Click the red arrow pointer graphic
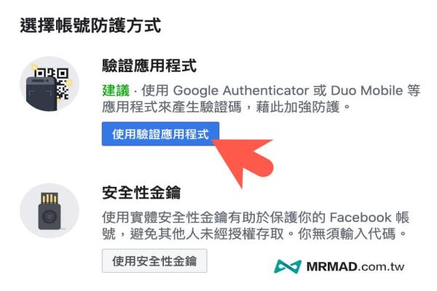The height and width of the screenshot is (291, 437). point(243,162)
